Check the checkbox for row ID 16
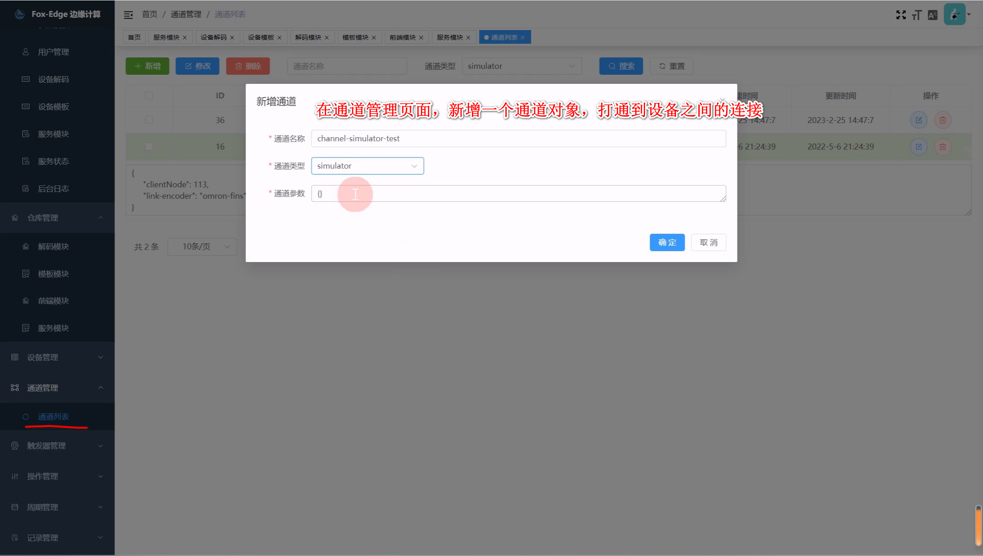The height and width of the screenshot is (556, 983). coord(149,147)
